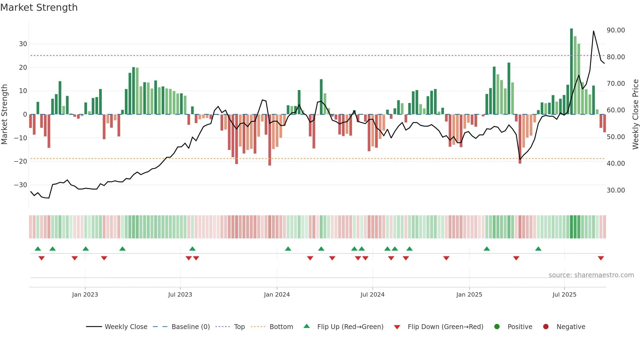Click the 90.00 price axis label

[616, 30]
